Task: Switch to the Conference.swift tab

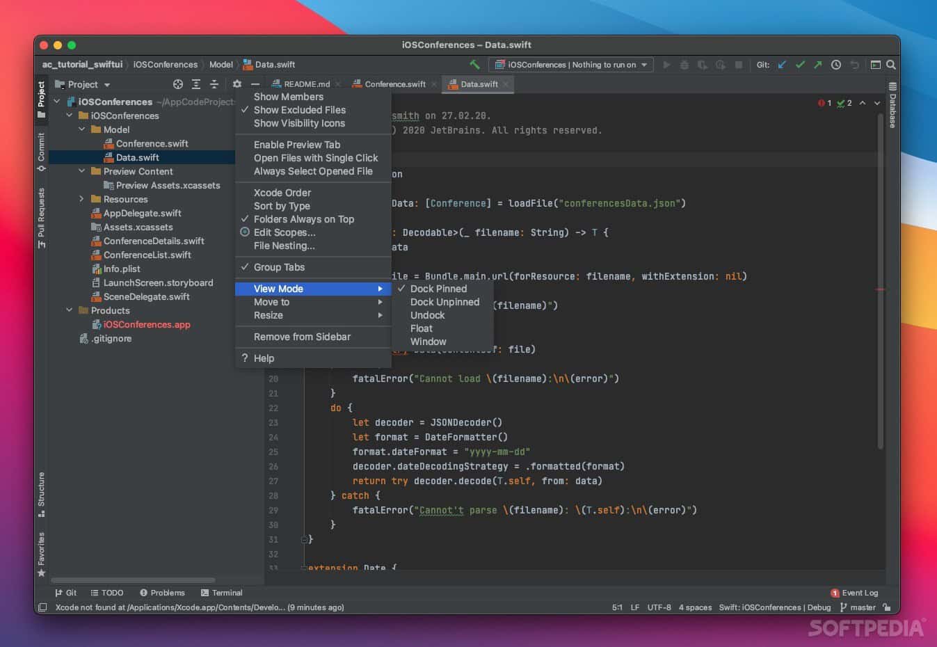Action: pyautogui.click(x=395, y=84)
